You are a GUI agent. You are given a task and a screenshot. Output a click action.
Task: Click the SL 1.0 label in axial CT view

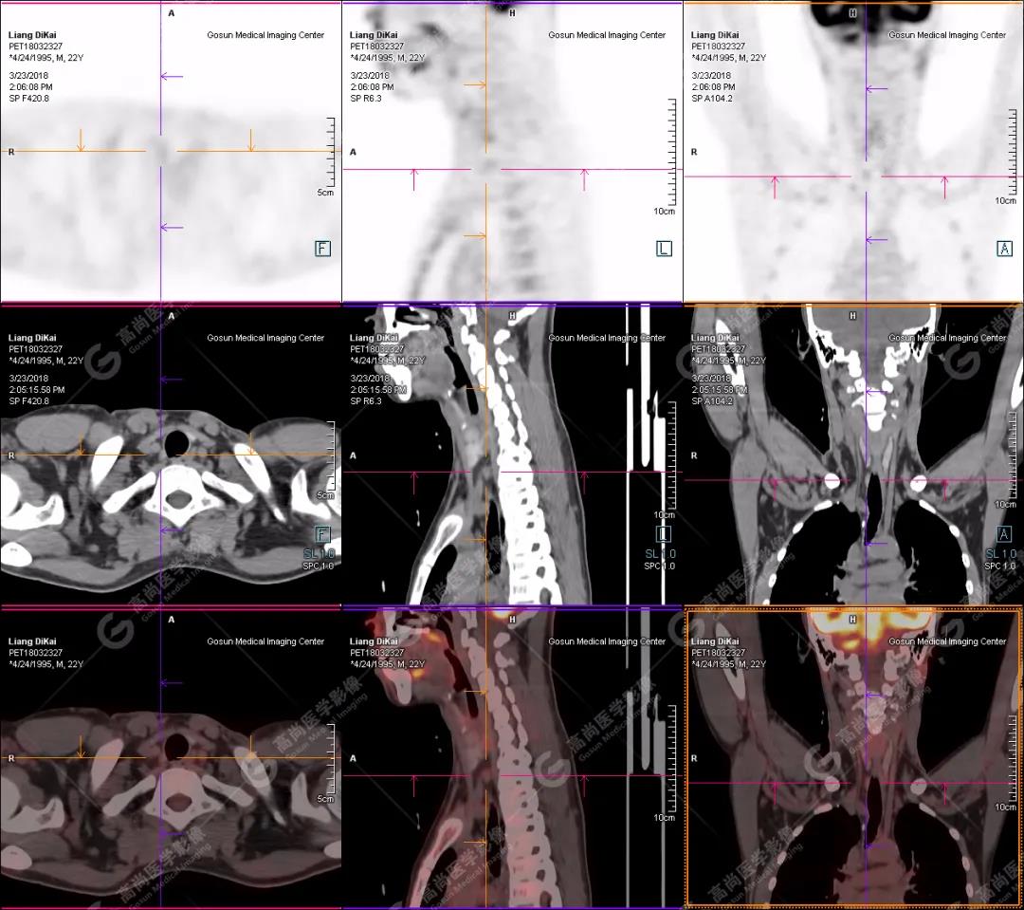[x=323, y=553]
